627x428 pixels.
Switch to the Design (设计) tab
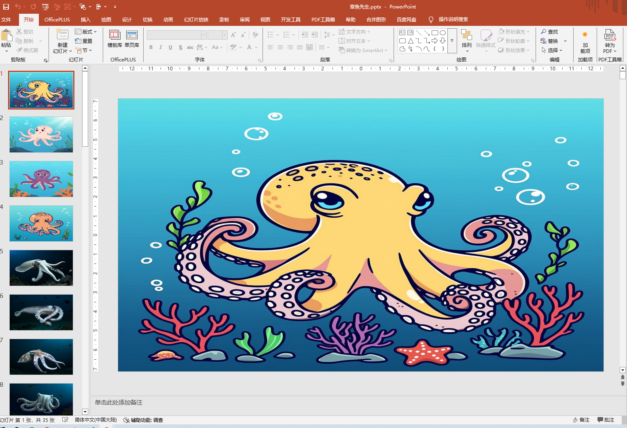tap(127, 19)
